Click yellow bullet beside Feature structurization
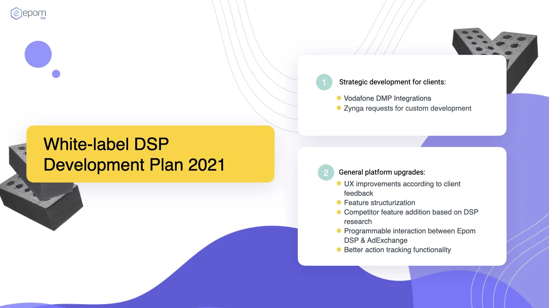The width and height of the screenshot is (549, 308). (339, 202)
